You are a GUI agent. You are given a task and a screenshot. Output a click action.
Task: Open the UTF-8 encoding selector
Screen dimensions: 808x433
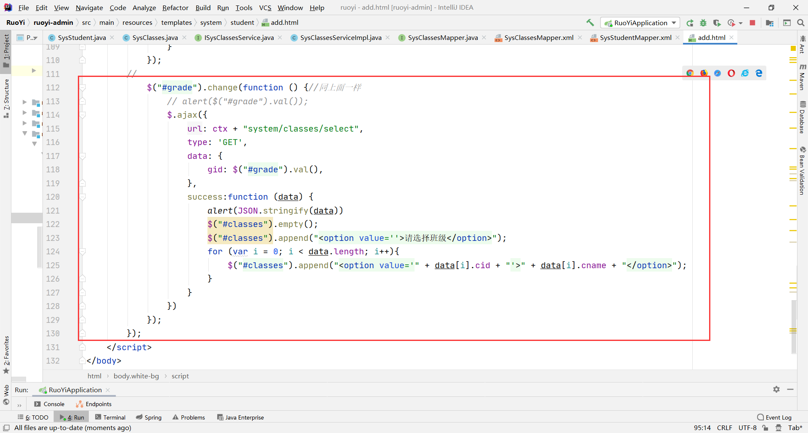coord(747,428)
